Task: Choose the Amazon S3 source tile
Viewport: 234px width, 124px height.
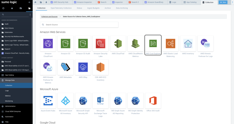Action: pyautogui.click(x=66, y=43)
